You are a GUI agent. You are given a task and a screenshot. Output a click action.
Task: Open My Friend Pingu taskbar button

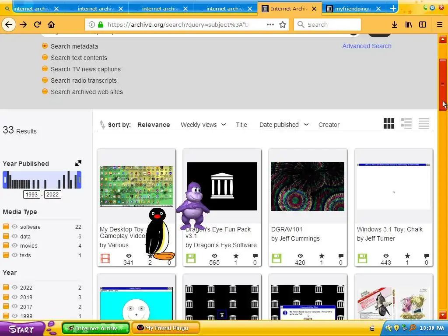click(x=165, y=328)
